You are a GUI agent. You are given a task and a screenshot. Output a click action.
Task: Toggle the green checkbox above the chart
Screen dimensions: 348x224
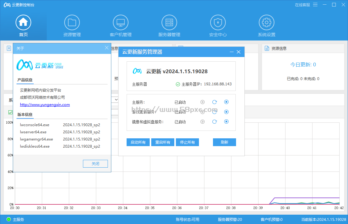click(10, 112)
